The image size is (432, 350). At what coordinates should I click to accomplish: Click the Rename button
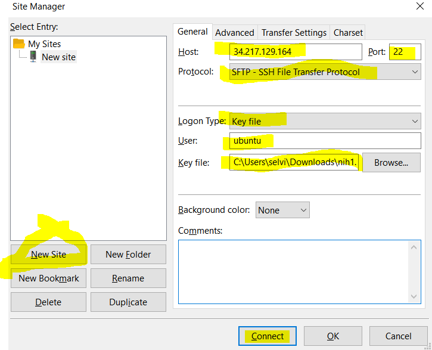128,278
